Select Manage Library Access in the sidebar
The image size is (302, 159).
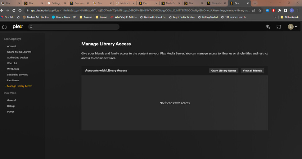(x=20, y=86)
